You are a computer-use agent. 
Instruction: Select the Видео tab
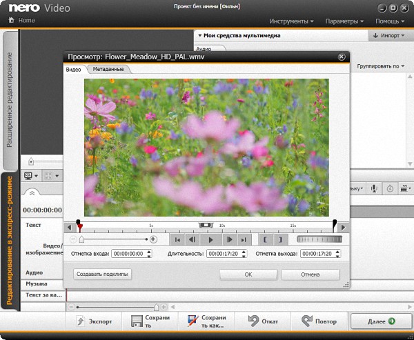pos(74,69)
